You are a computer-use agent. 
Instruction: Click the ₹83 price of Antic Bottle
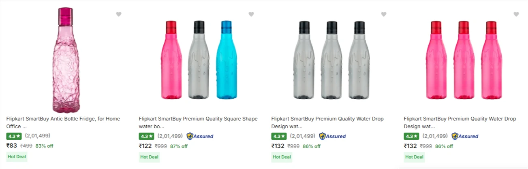point(12,146)
